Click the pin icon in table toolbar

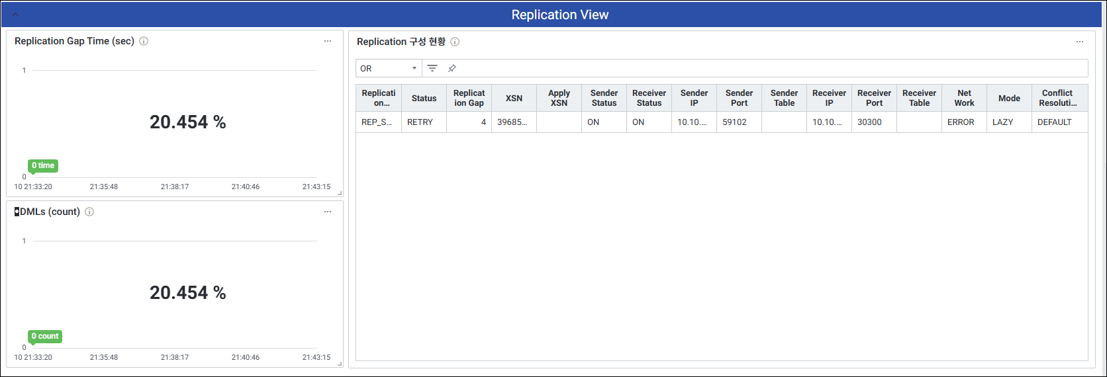point(452,68)
